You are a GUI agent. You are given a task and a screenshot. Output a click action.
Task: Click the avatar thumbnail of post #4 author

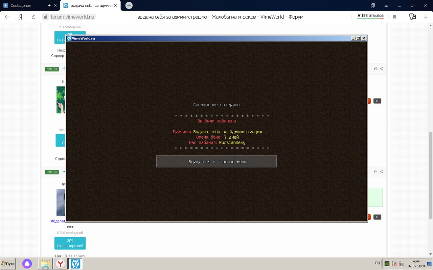(x=61, y=202)
